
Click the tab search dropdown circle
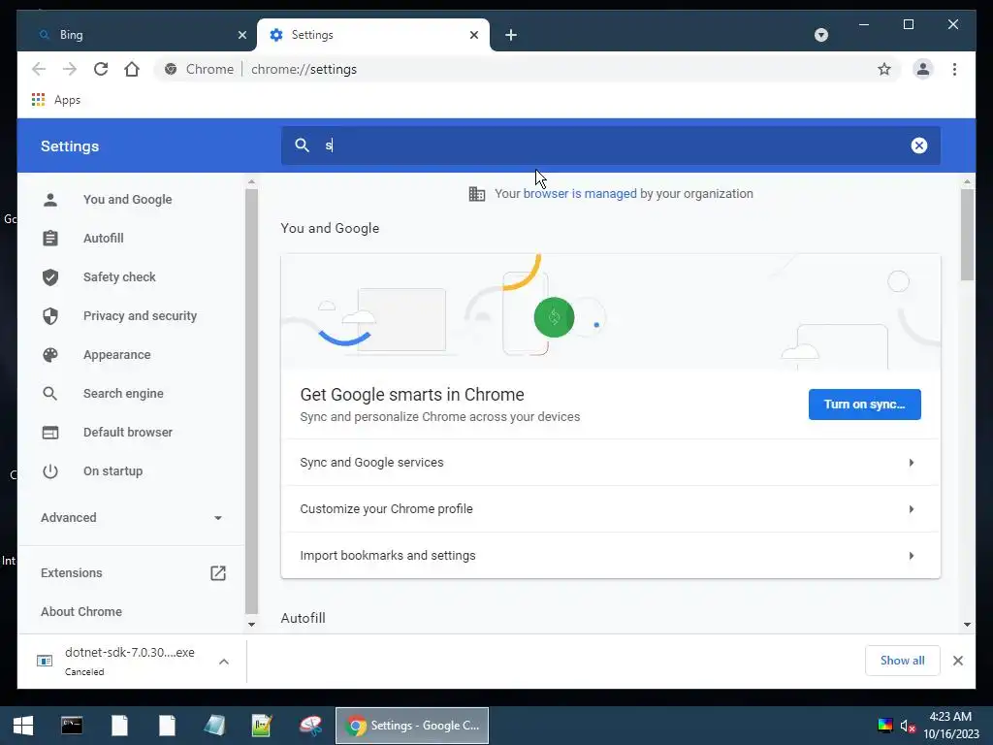pos(820,35)
